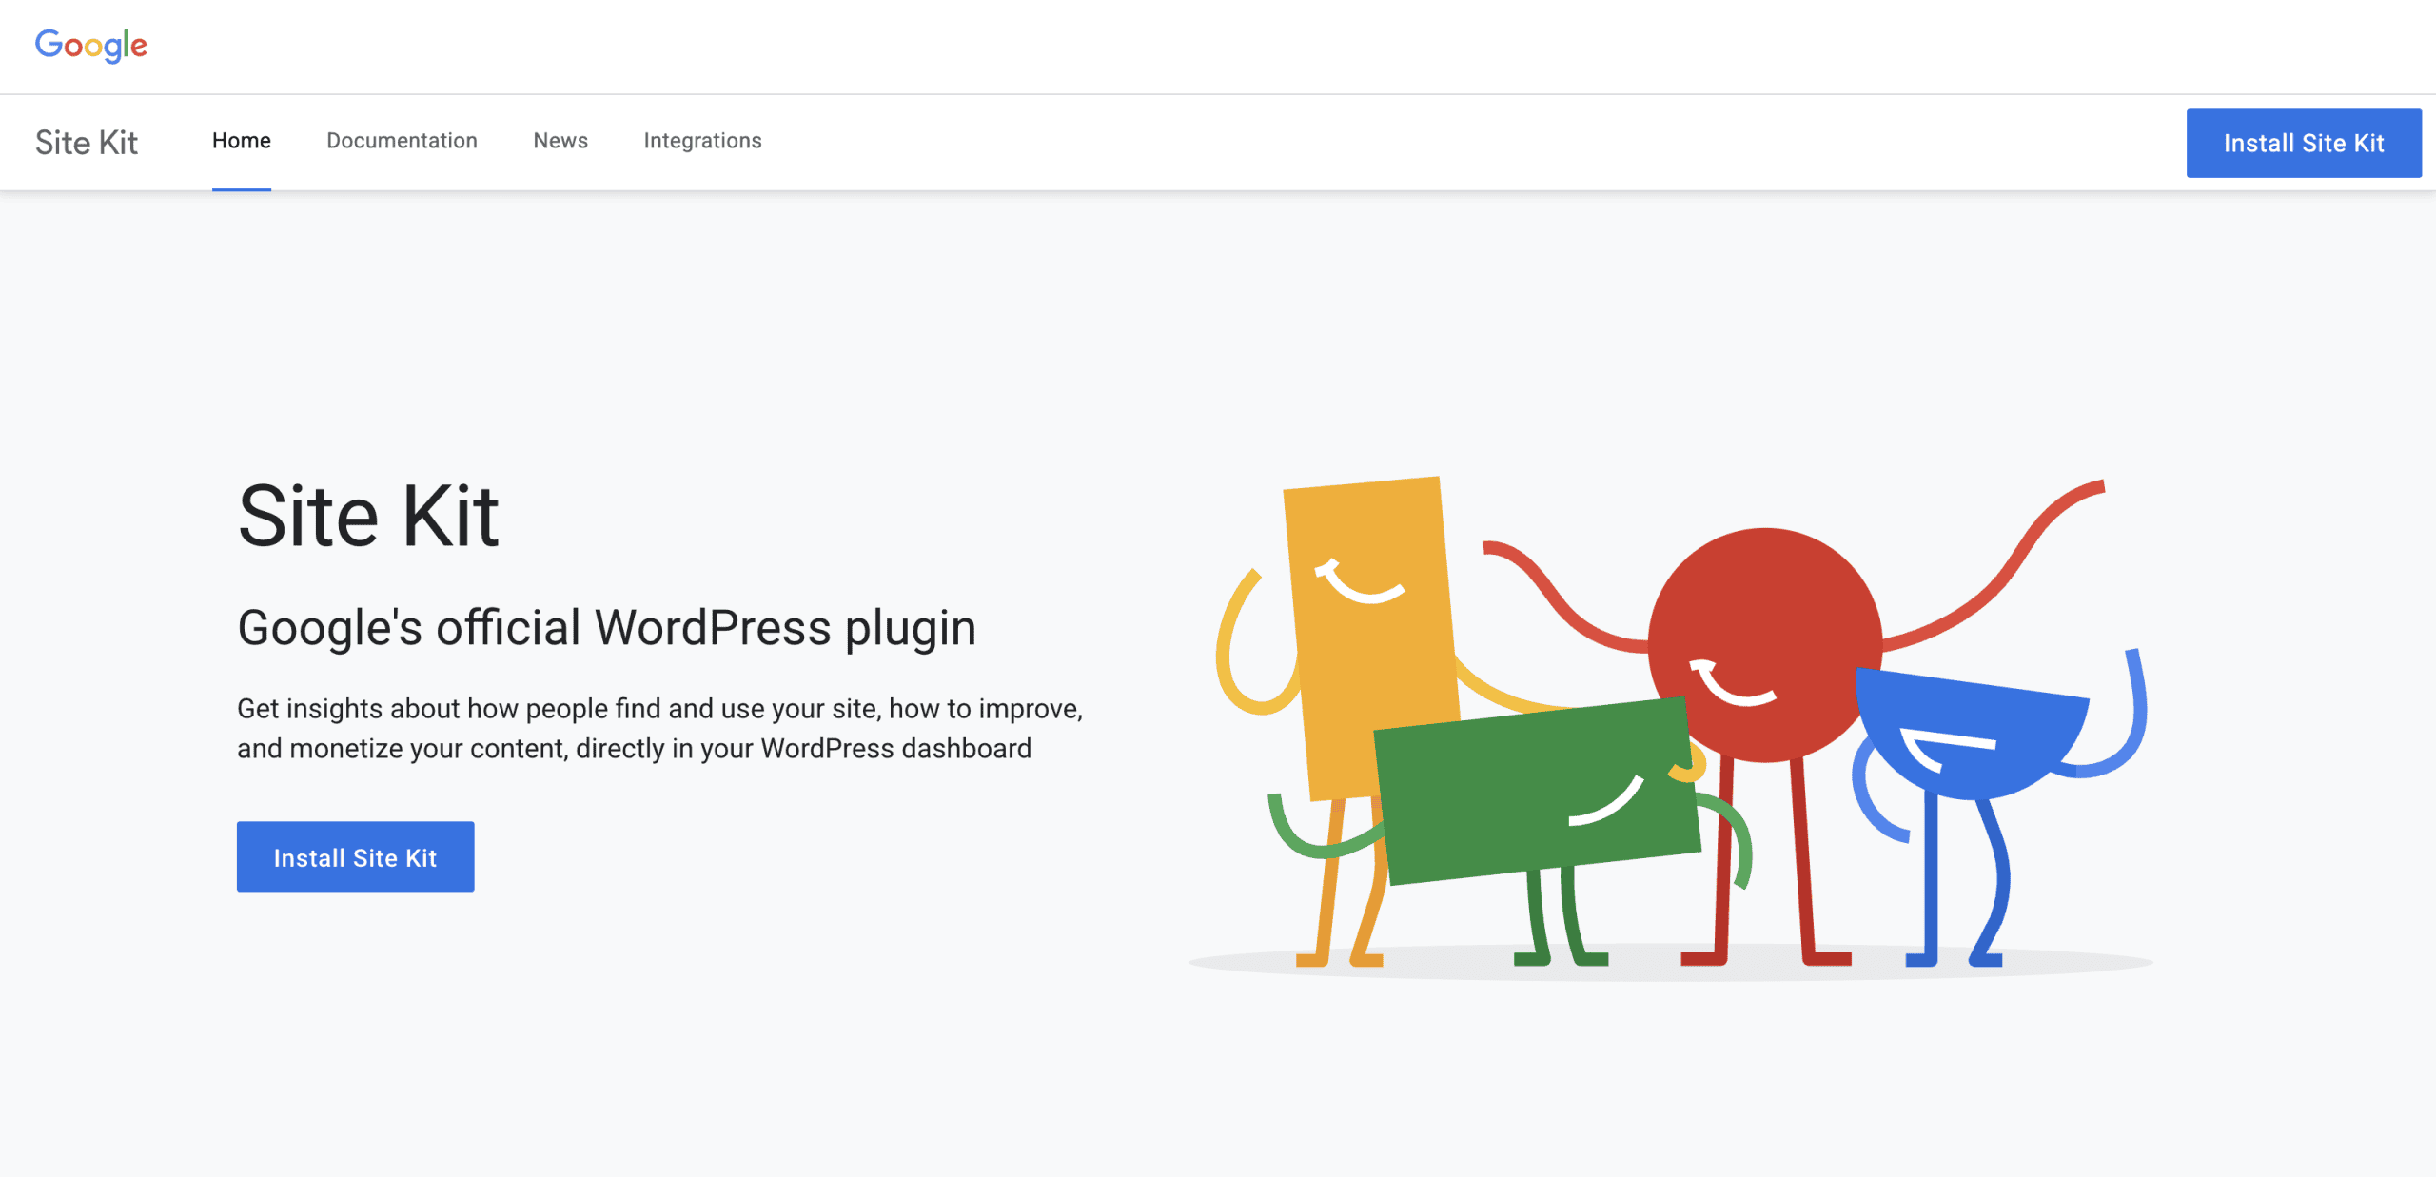Viewport: 2436px width, 1177px height.
Task: Click the hero Install Site Kit button
Action: [355, 856]
